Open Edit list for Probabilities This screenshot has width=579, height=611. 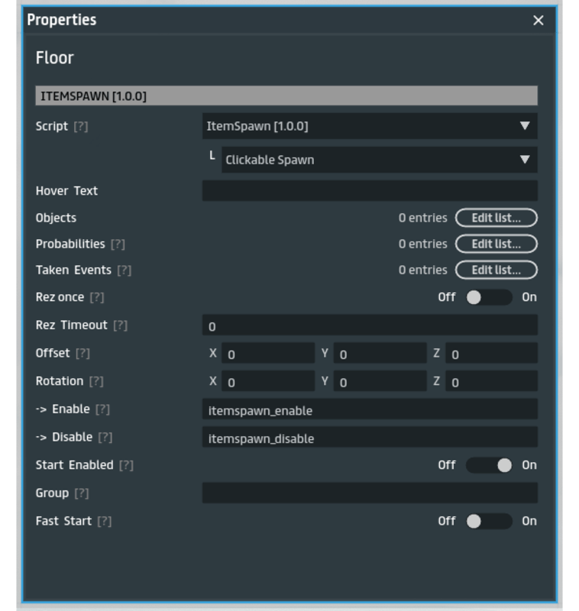[x=496, y=244]
